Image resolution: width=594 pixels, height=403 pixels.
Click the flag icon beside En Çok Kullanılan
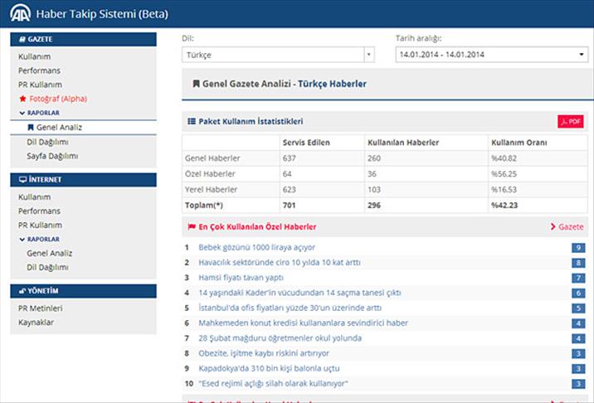tap(191, 226)
